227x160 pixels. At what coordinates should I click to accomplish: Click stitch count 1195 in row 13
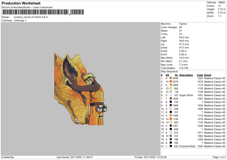176,119
